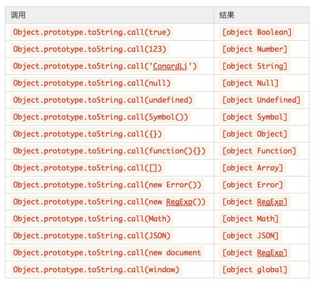Image resolution: width=315 pixels, height=283 pixels.
Task: Click the call(Symbol()) code snippet
Action: pos(100,117)
